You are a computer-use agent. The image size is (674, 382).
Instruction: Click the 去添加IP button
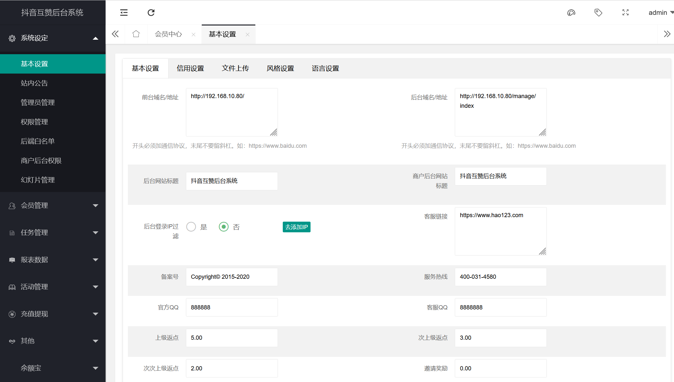pyautogui.click(x=297, y=227)
